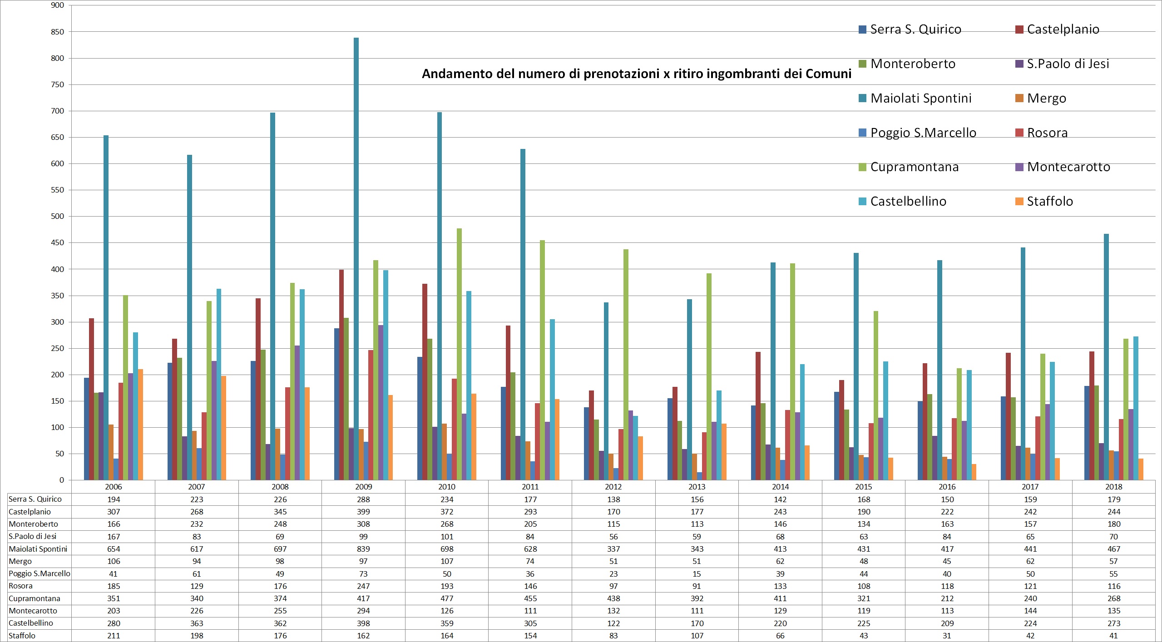Click the Serra S. Quirico legend color swatch
This screenshot has height=642, width=1162.
click(x=863, y=30)
